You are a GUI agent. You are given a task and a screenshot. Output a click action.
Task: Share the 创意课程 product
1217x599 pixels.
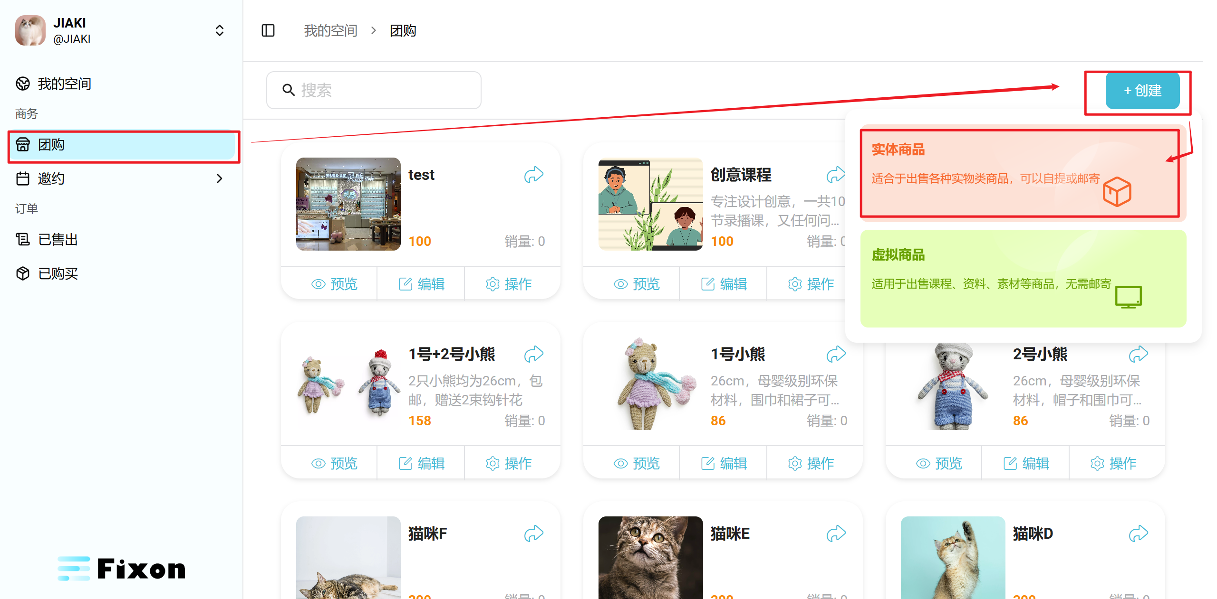(x=835, y=175)
